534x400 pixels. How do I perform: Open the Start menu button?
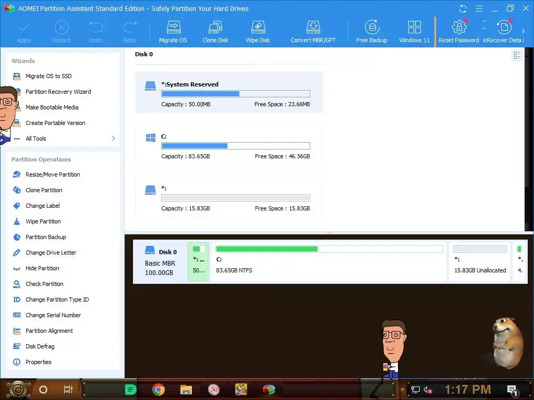(x=18, y=390)
